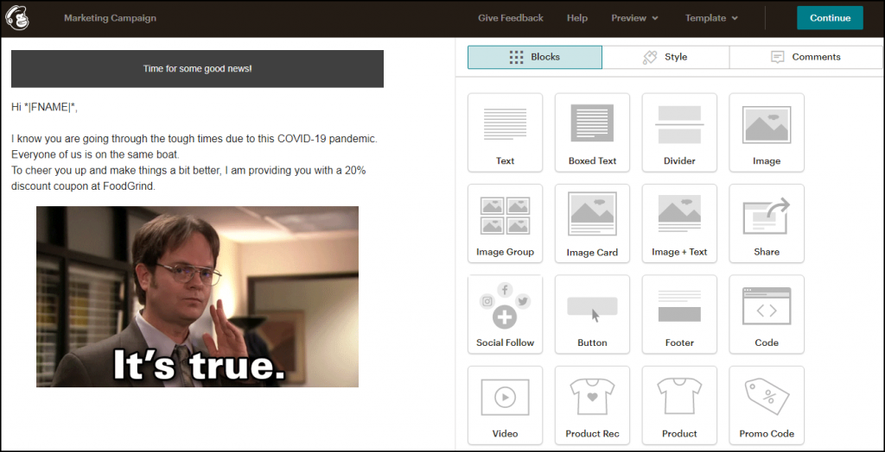Click the Mailchimp monkey logo
The image size is (885, 452).
pos(17,18)
